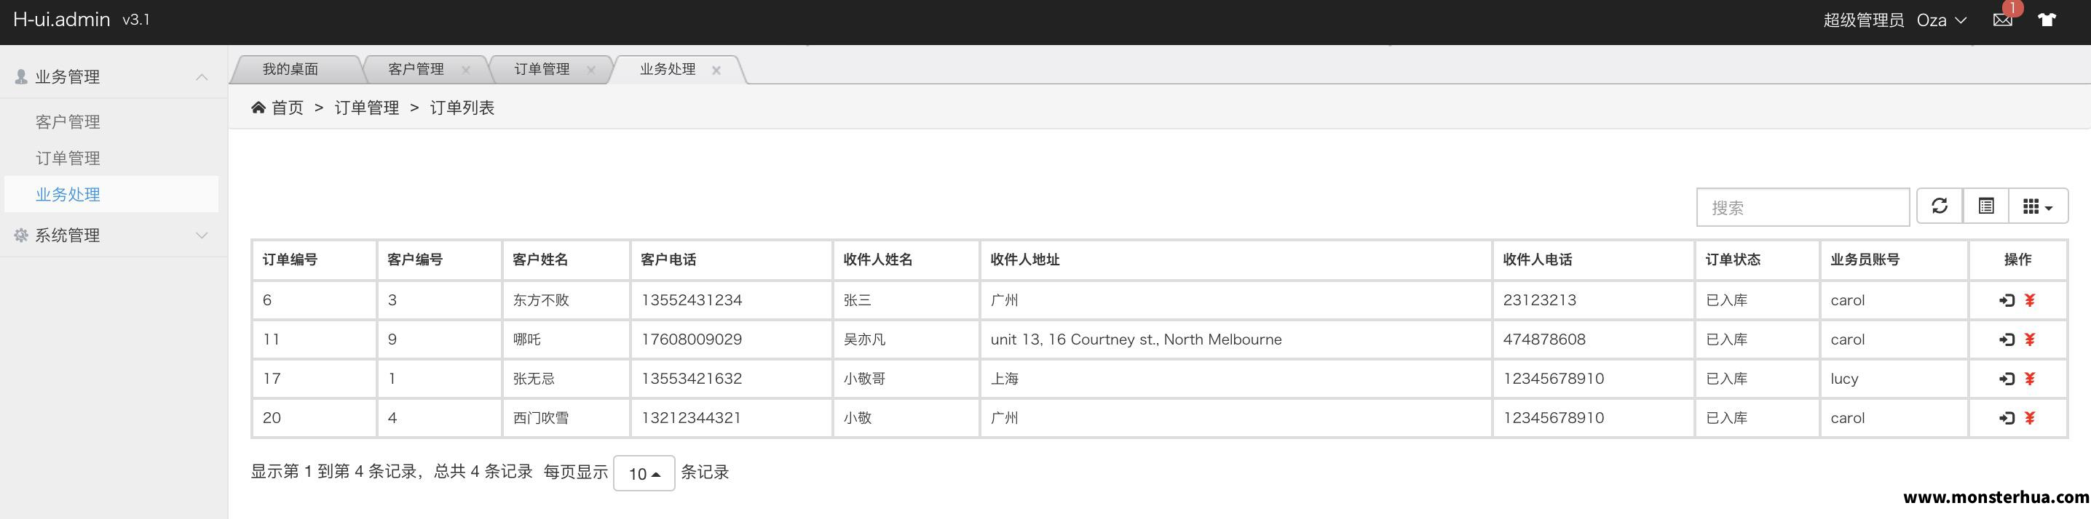The width and height of the screenshot is (2091, 519).
Task: Click the customer name 东方不败
Action: point(541,301)
